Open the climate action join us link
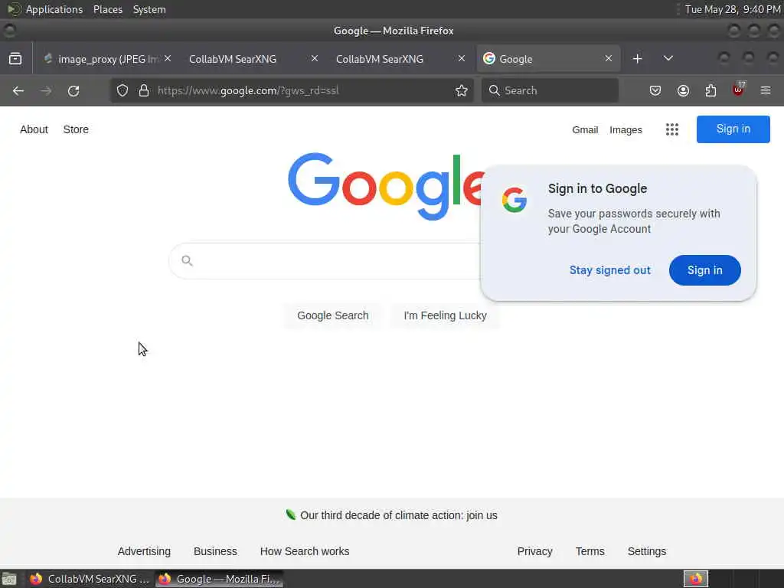Image resolution: width=784 pixels, height=588 pixels. point(398,515)
